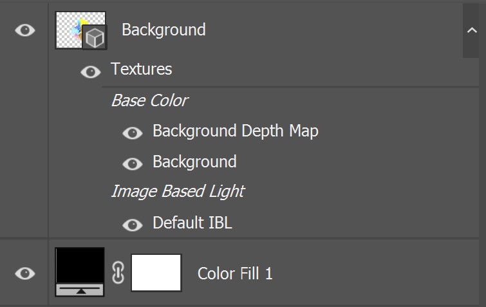This screenshot has height=307, width=486.
Task: Hide the Background Depth Map texture
Action: click(133, 133)
